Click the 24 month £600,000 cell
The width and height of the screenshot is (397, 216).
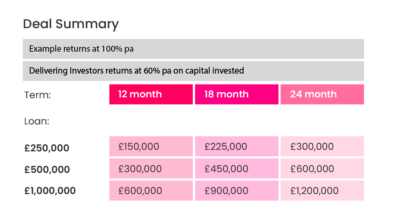(322, 169)
